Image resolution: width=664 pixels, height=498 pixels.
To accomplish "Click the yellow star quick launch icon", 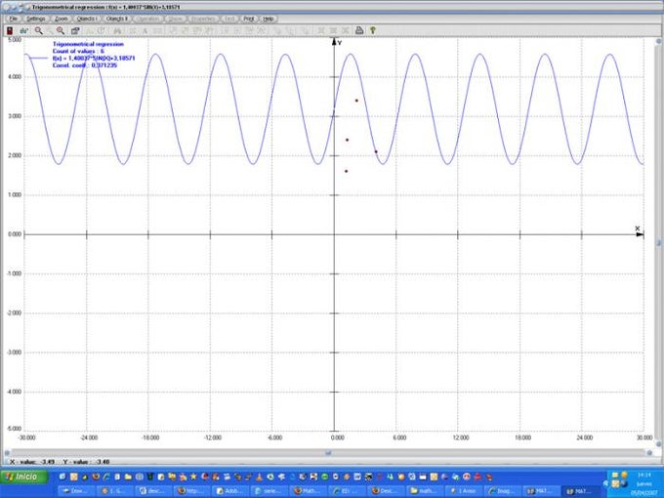I will tap(193, 477).
